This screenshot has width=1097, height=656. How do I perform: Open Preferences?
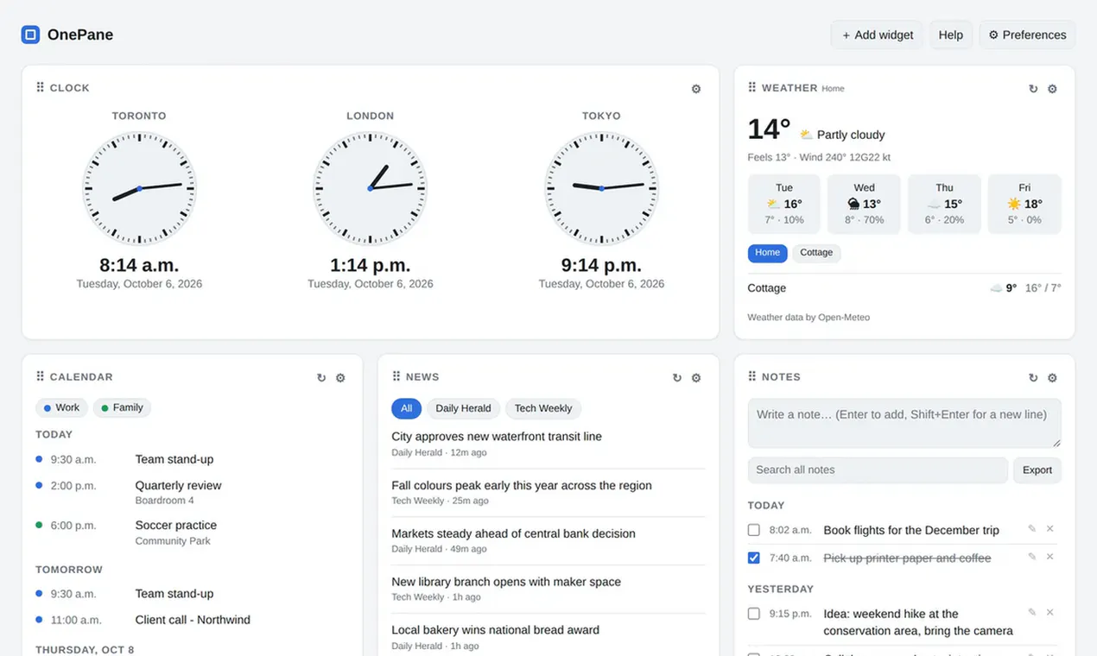coord(1027,35)
